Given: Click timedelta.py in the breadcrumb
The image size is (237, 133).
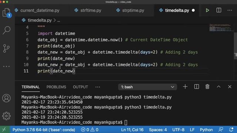Looking at the screenshot, I should pos(40,20).
